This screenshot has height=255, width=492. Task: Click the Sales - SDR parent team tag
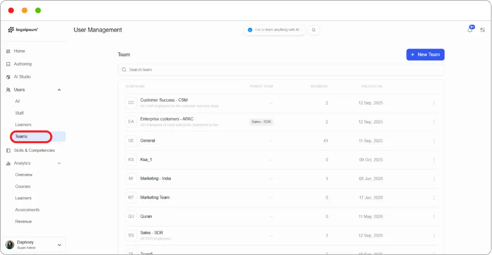(x=261, y=122)
